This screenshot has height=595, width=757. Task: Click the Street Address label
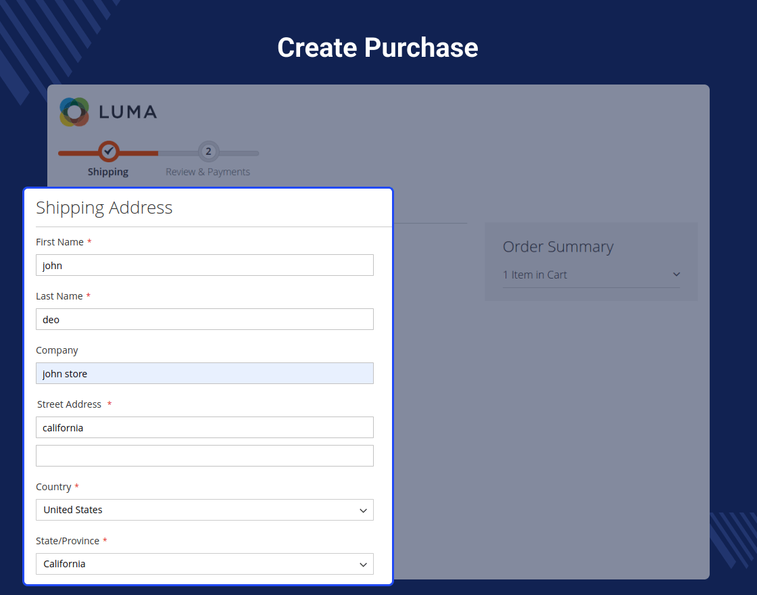click(69, 404)
